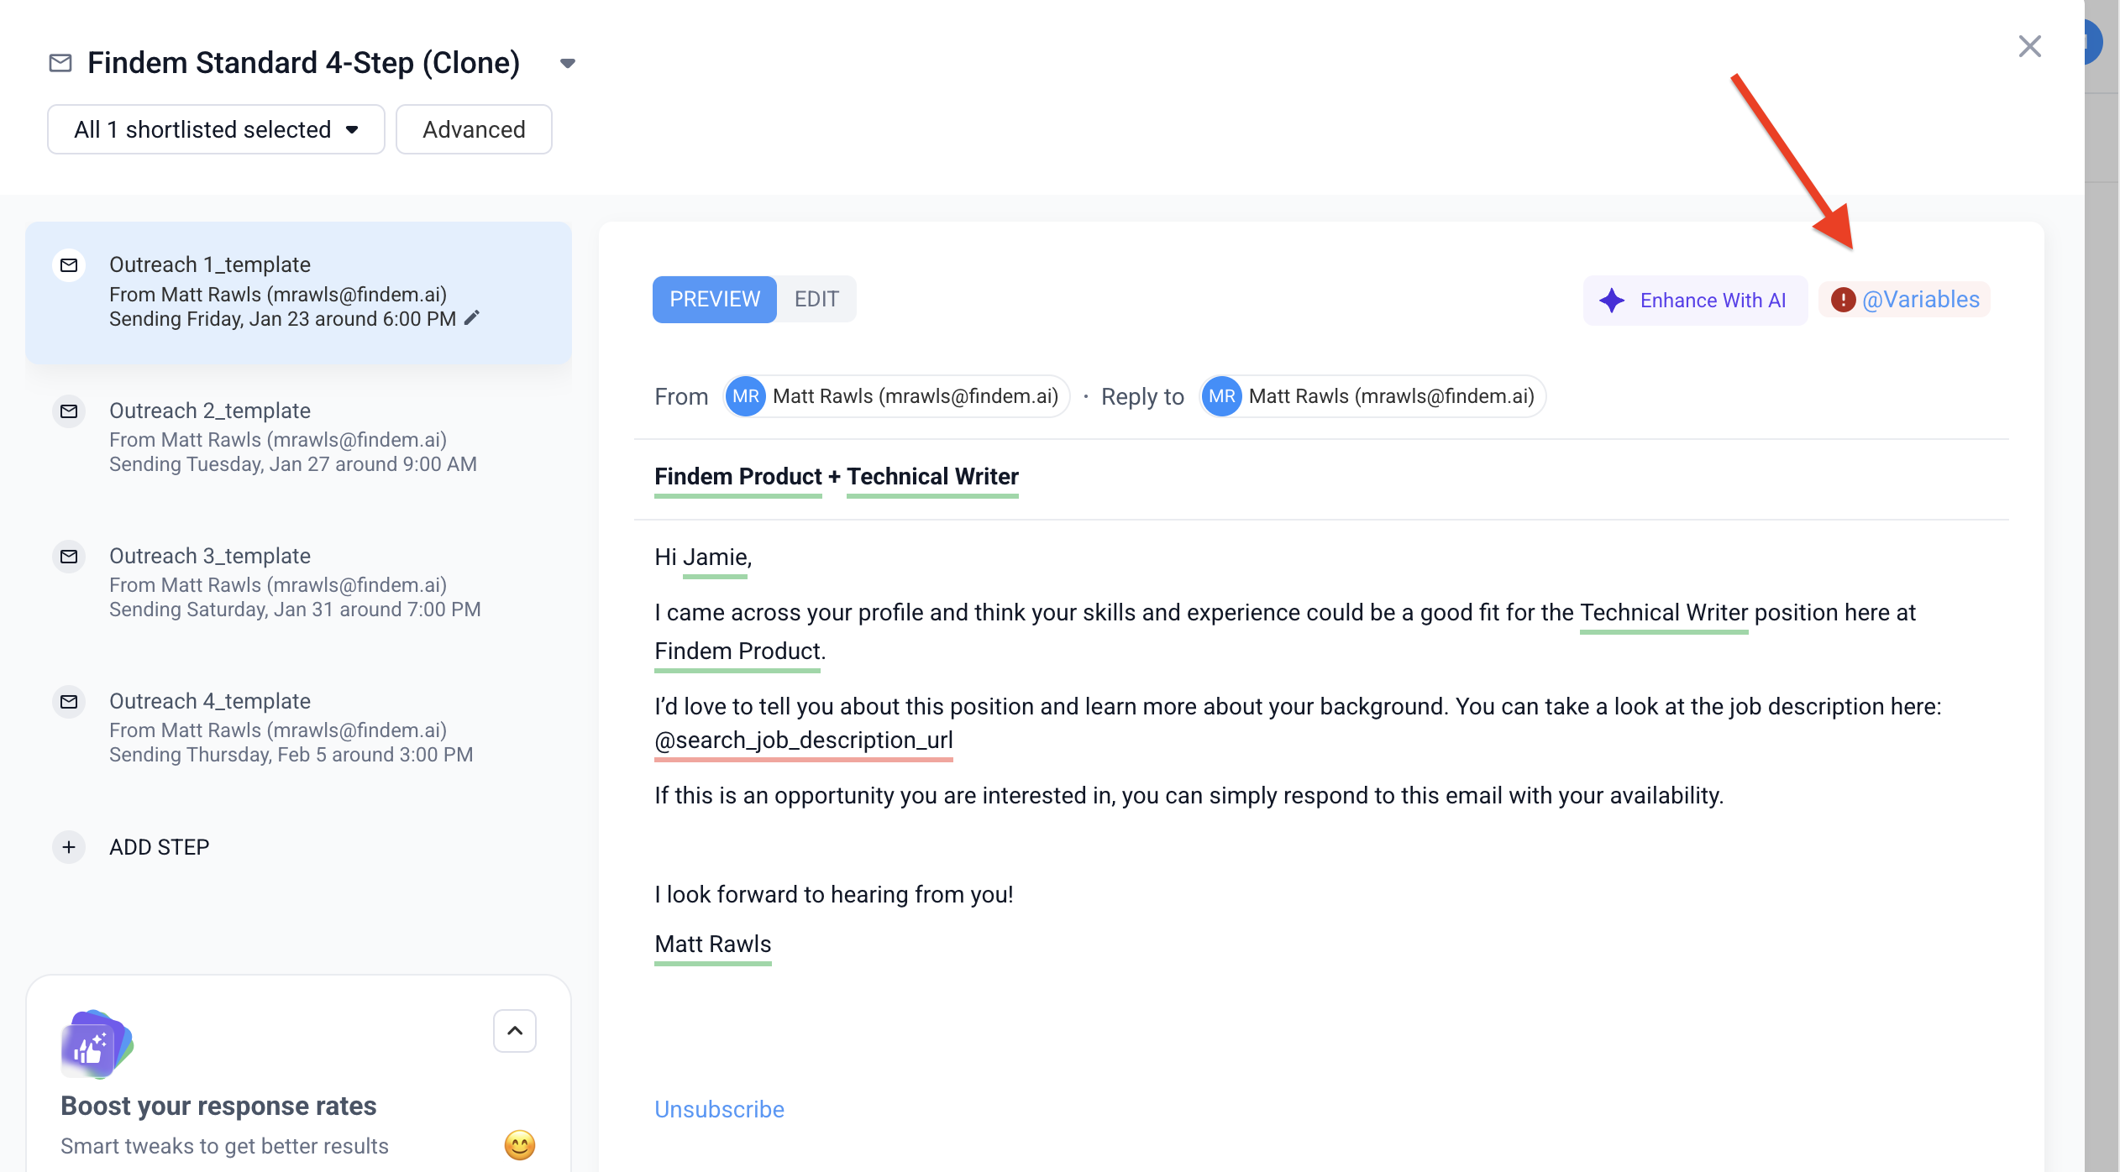
Task: Select the Outreach 4_template step
Action: click(298, 727)
